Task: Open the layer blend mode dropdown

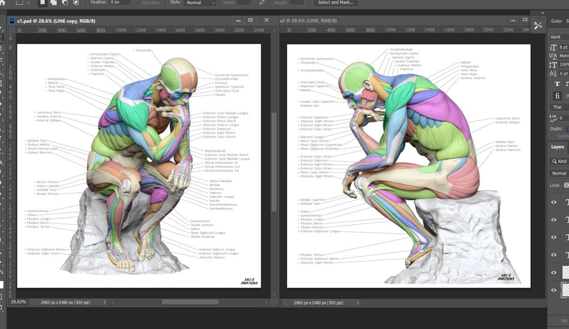Action: coord(560,173)
